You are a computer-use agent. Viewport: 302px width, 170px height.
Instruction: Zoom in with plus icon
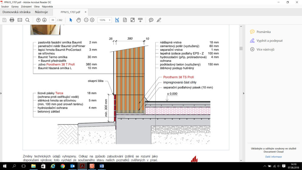tap(92, 20)
